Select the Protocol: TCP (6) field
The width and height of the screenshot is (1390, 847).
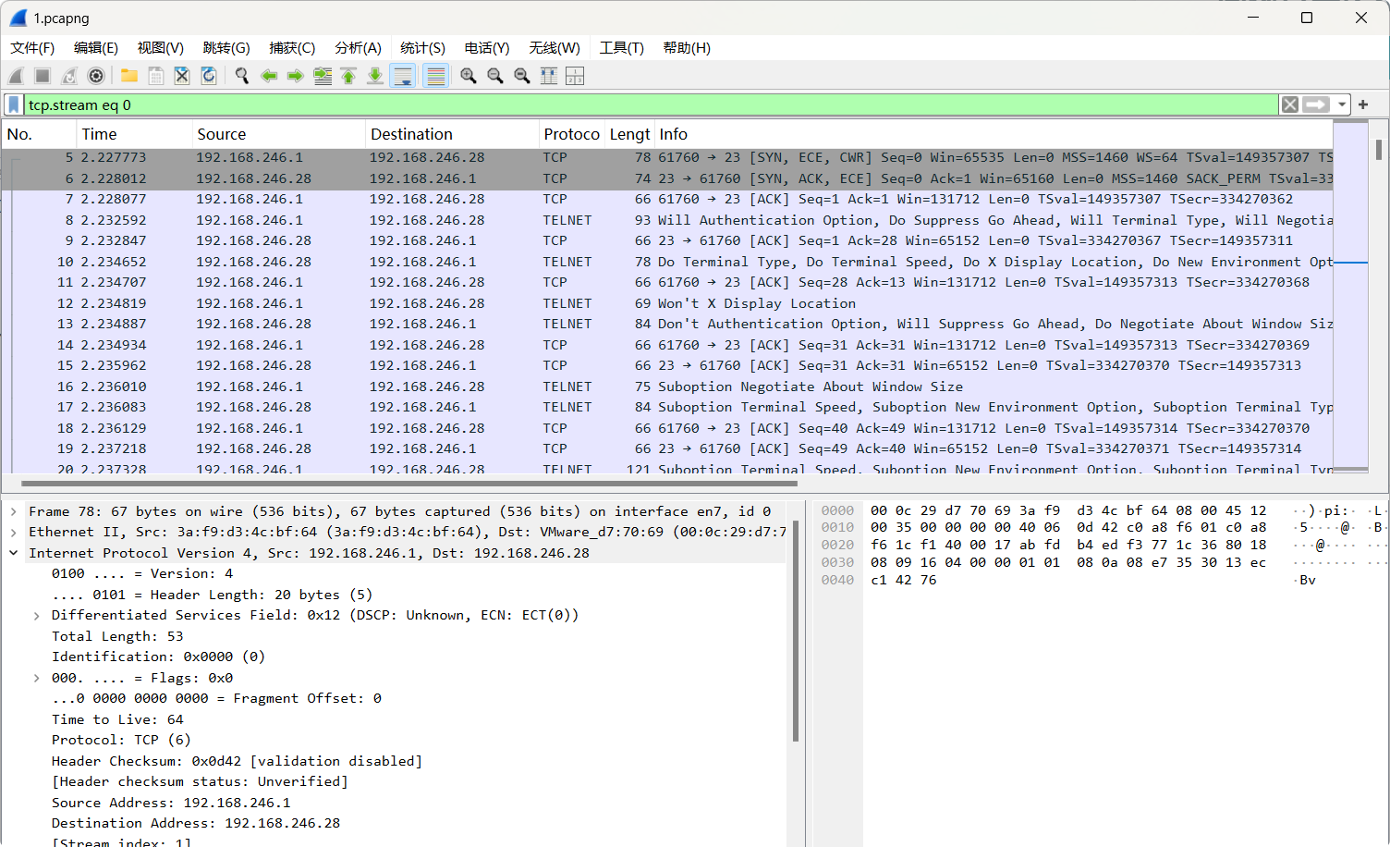click(x=121, y=740)
